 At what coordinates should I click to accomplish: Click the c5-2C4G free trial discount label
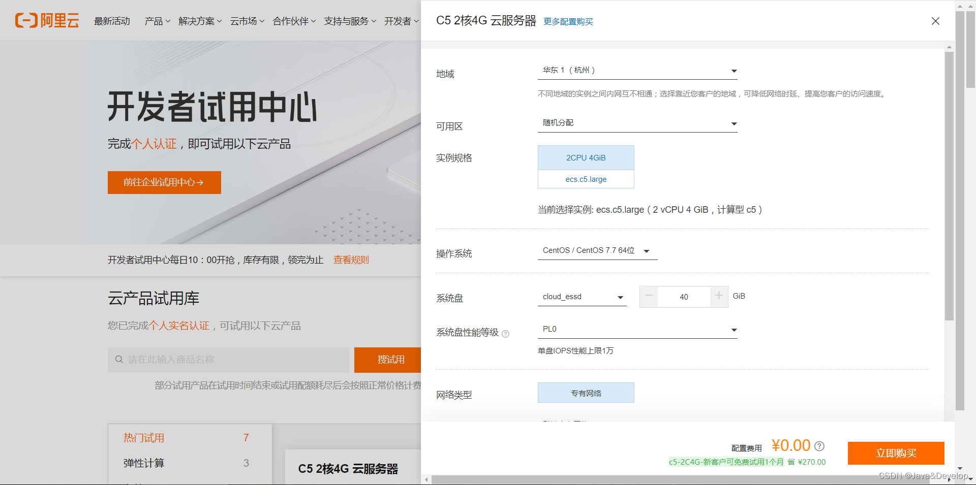tap(726, 462)
